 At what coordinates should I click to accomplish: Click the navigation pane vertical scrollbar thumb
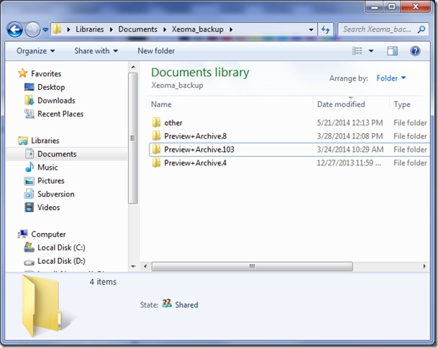coord(133,138)
